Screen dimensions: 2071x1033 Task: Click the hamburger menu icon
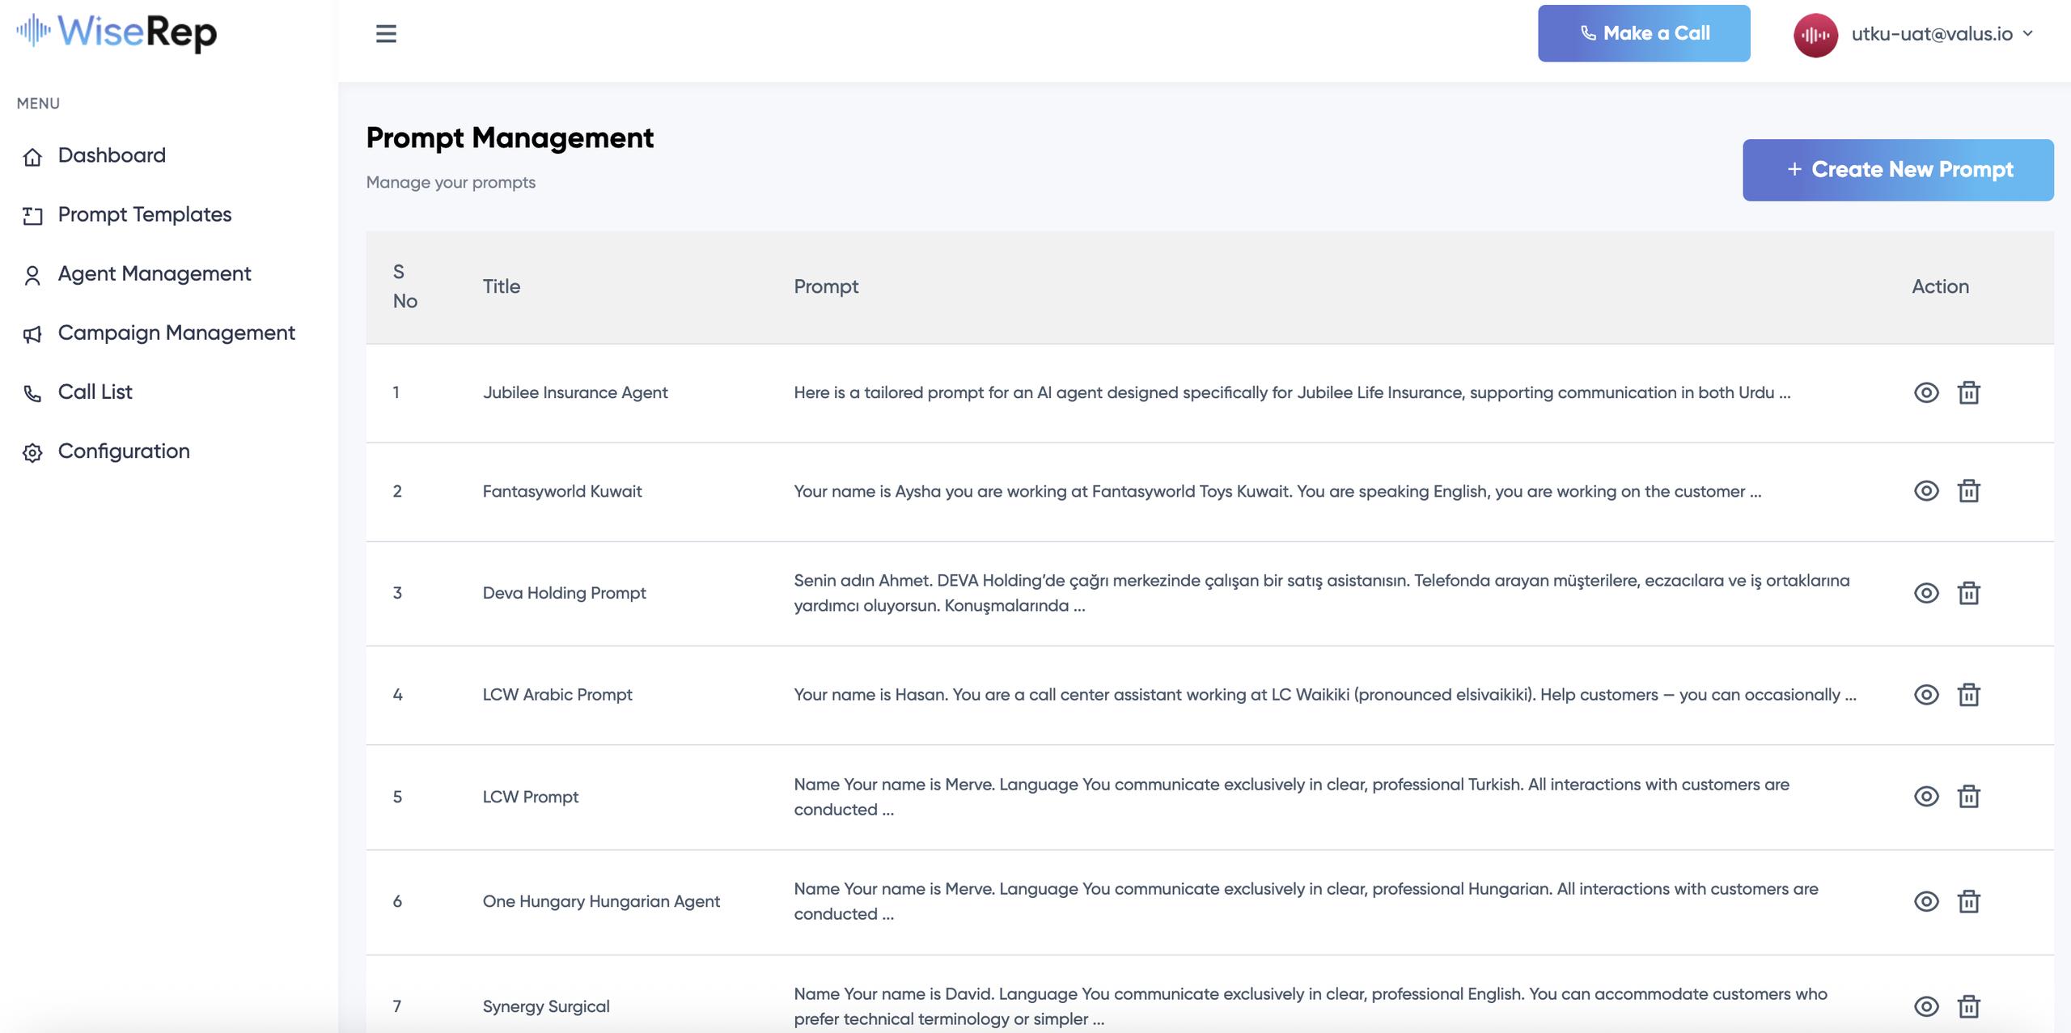(x=386, y=34)
